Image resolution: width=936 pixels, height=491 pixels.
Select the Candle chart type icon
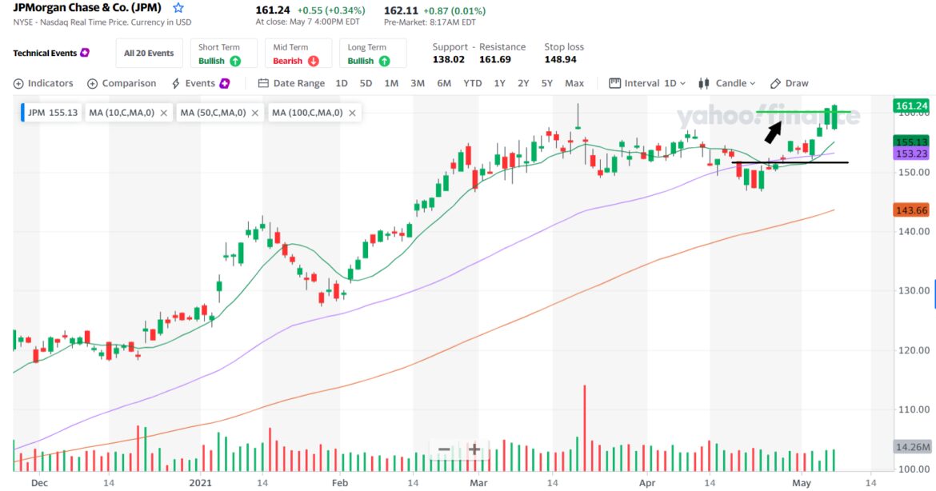click(x=704, y=82)
